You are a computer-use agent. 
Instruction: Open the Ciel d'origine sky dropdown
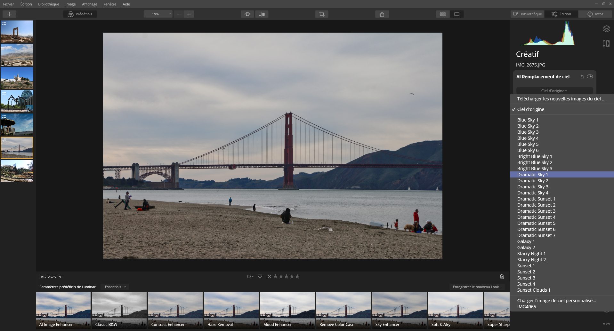click(554, 91)
